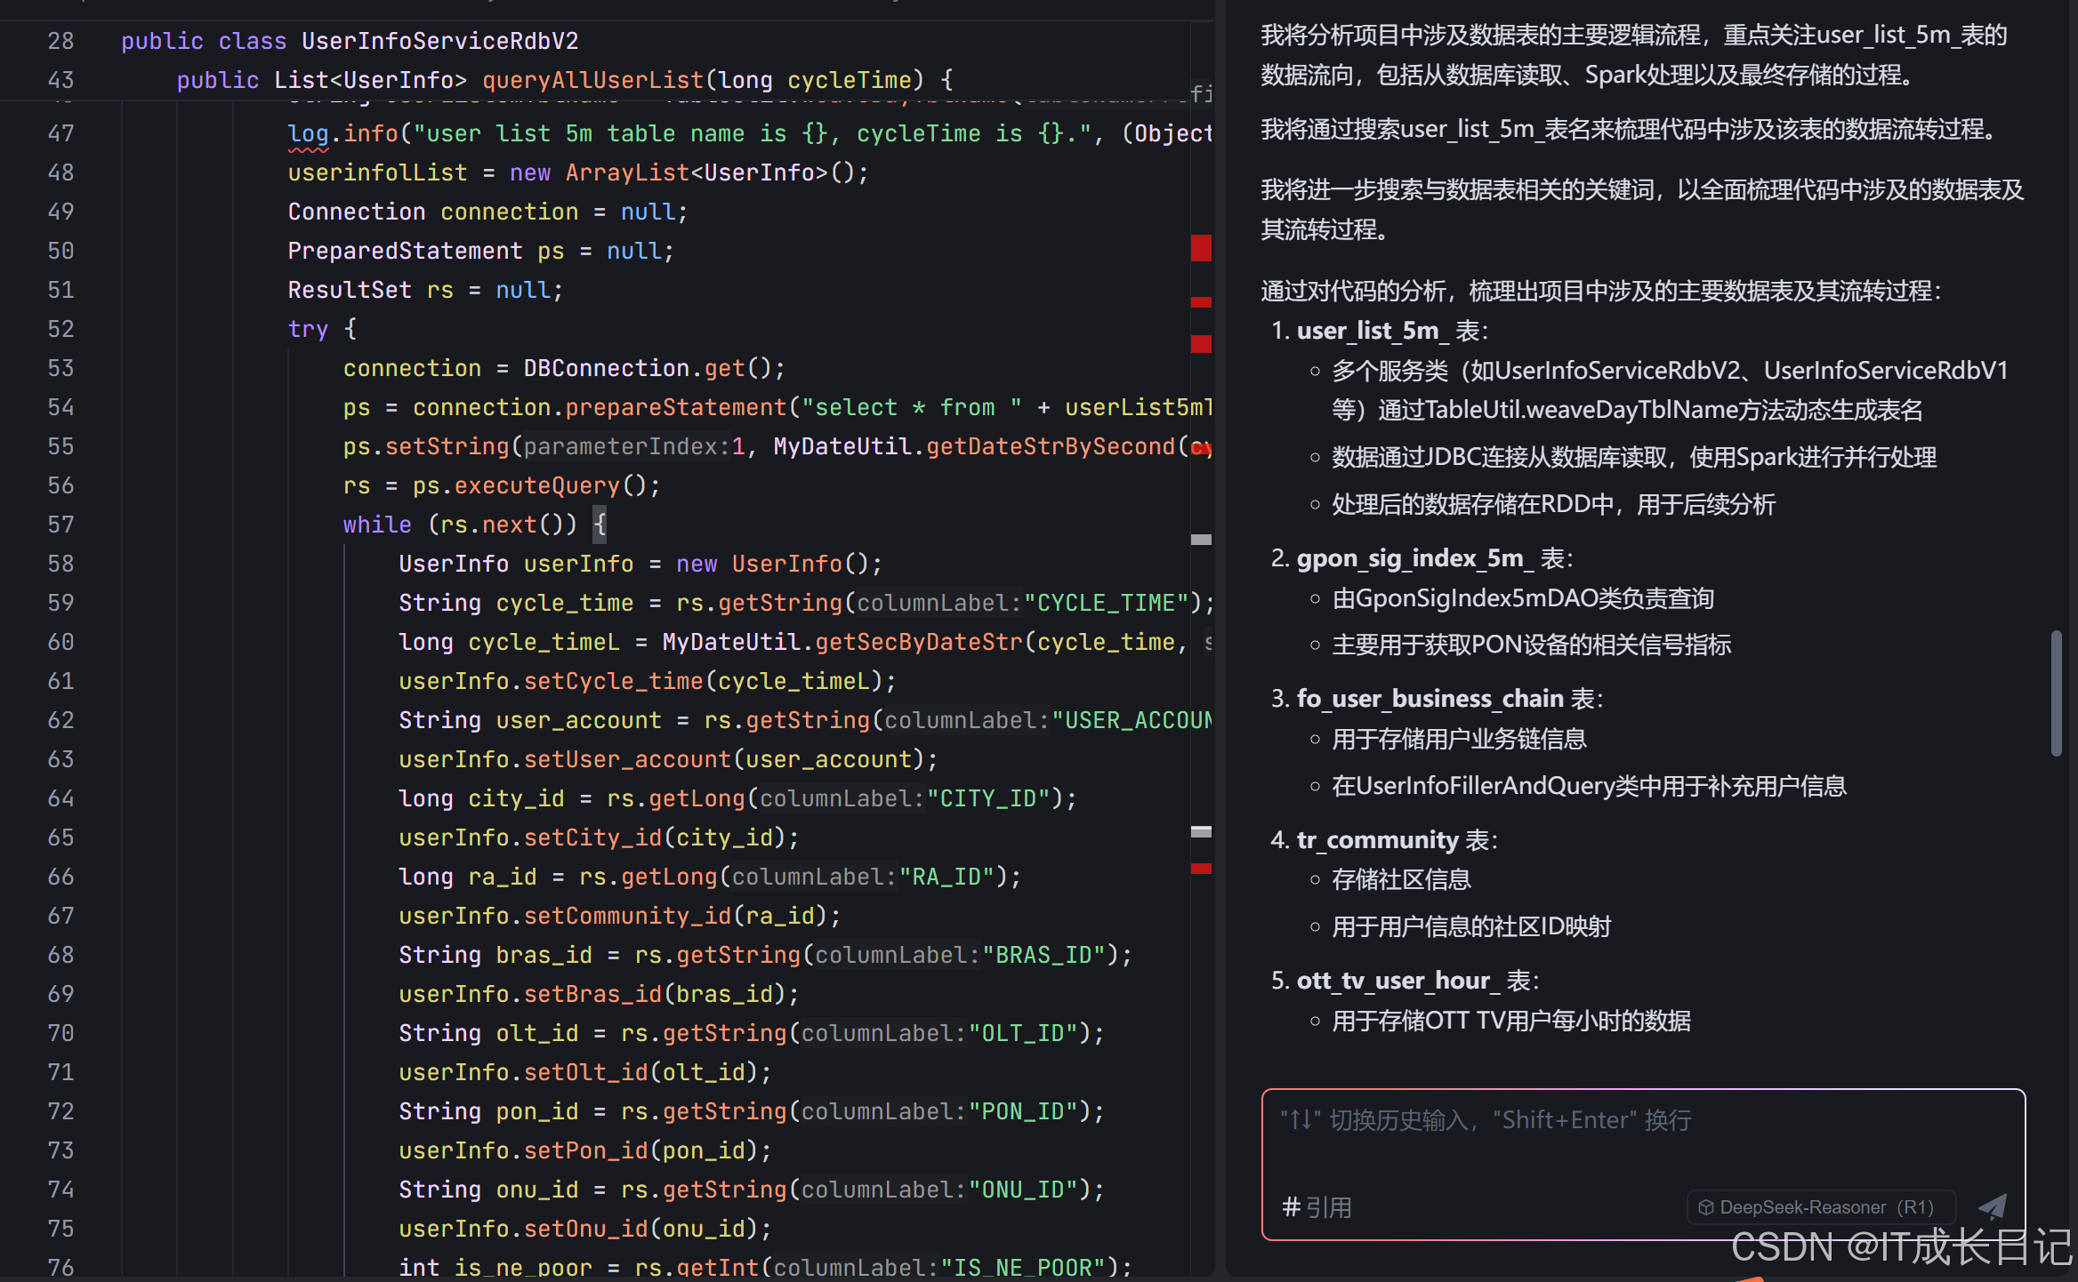Click the underlined log identifier on line 47
The width and height of the screenshot is (2078, 1282).
[x=308, y=133]
